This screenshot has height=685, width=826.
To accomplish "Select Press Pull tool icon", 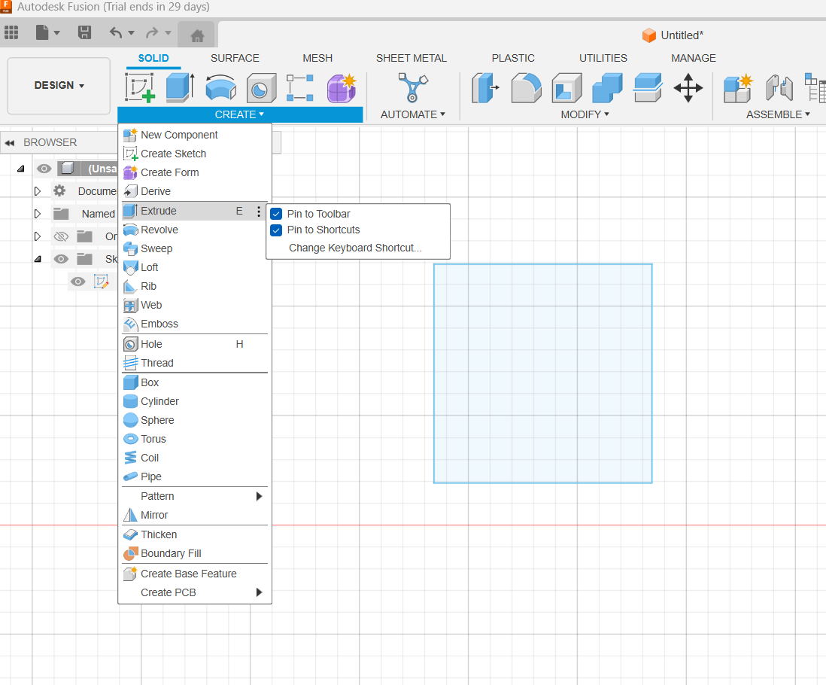I will [485, 87].
